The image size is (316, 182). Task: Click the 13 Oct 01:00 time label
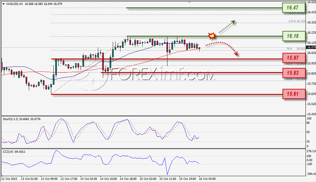click(x=29, y=179)
